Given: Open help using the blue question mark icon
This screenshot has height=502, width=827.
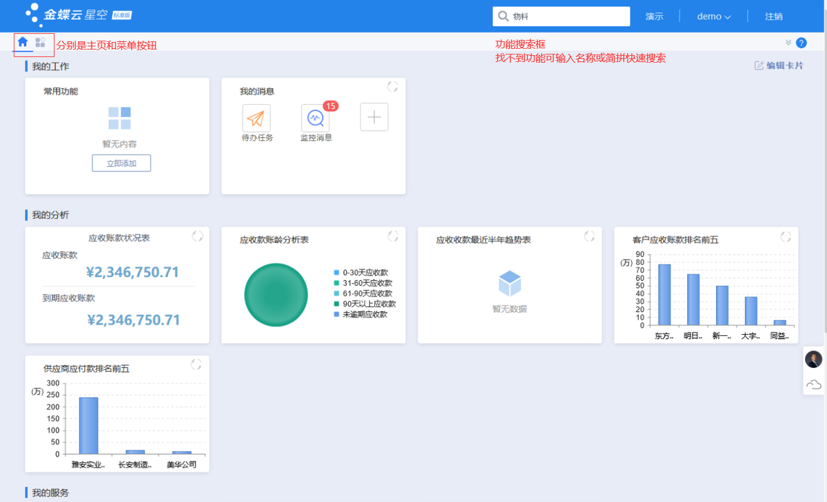Looking at the screenshot, I should click(x=801, y=42).
